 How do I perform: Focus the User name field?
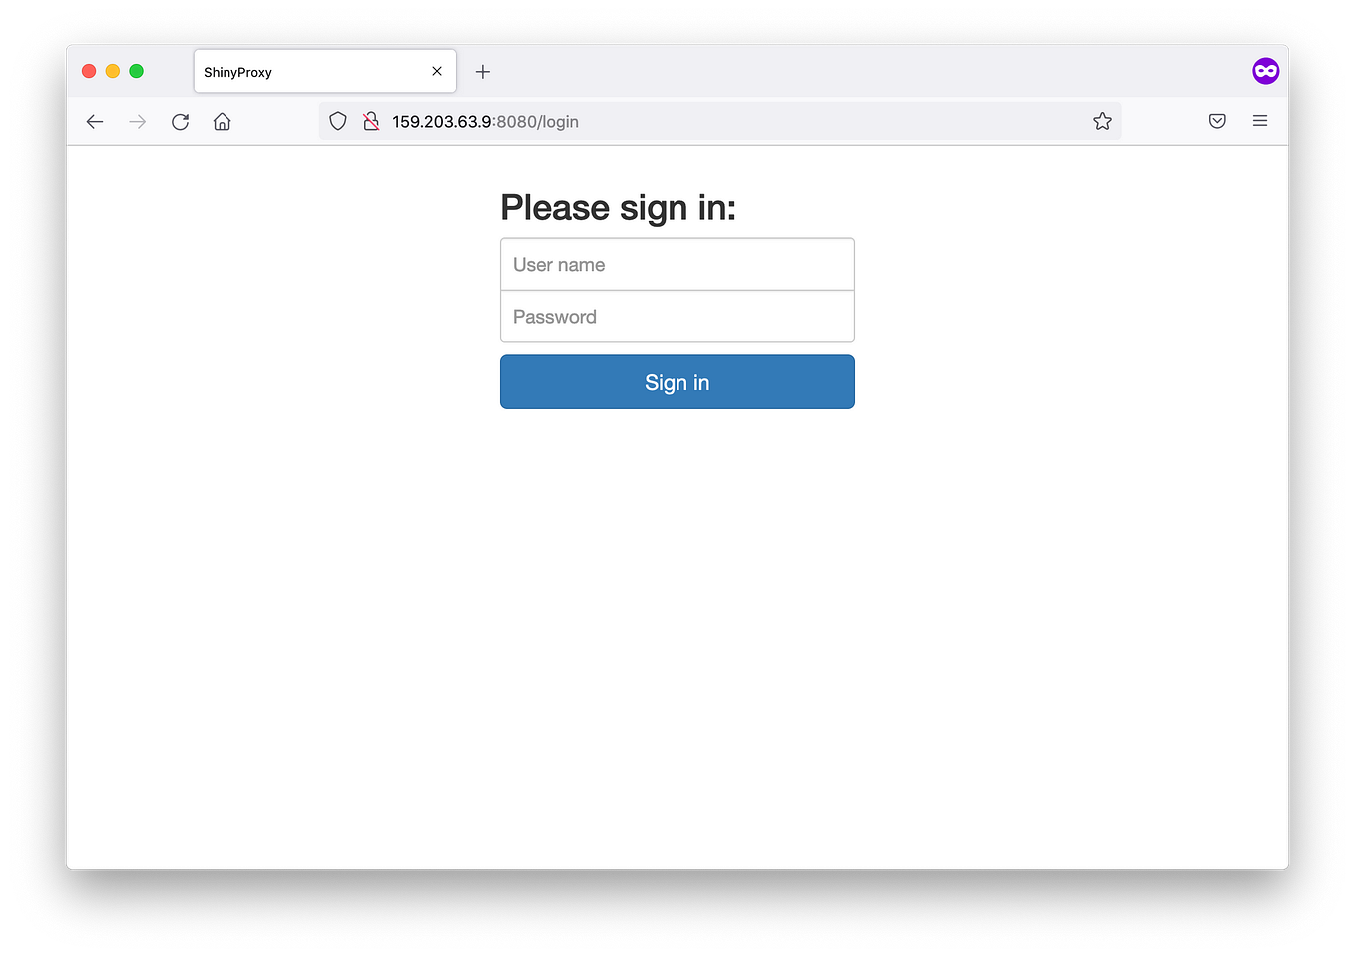(x=677, y=264)
